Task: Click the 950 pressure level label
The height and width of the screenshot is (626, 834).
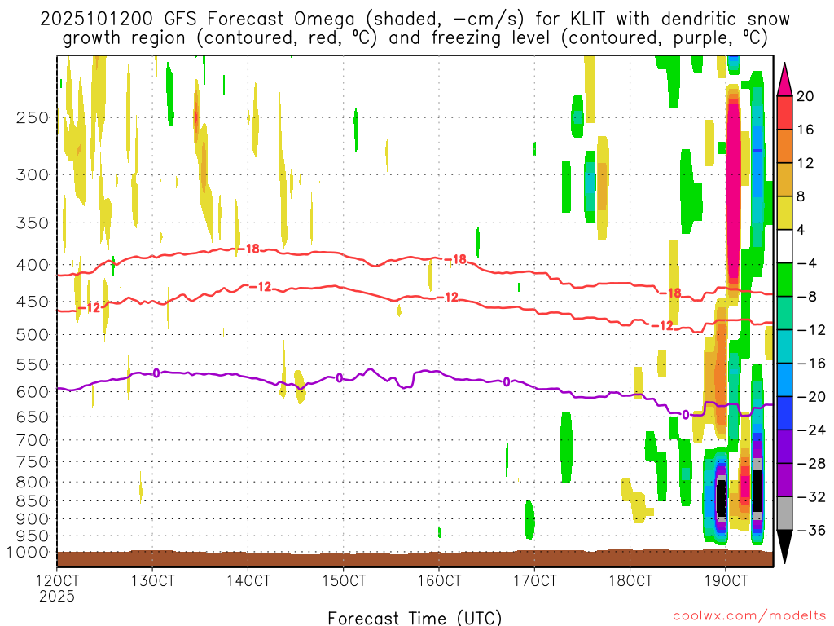Action: (33, 536)
